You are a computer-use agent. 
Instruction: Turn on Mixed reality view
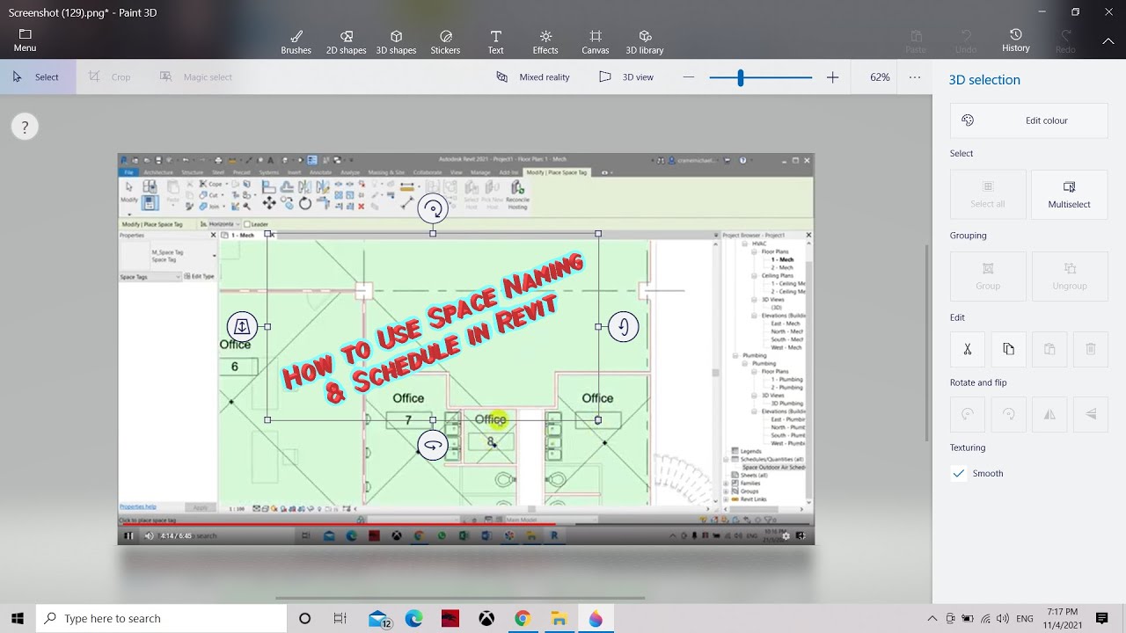(x=533, y=76)
